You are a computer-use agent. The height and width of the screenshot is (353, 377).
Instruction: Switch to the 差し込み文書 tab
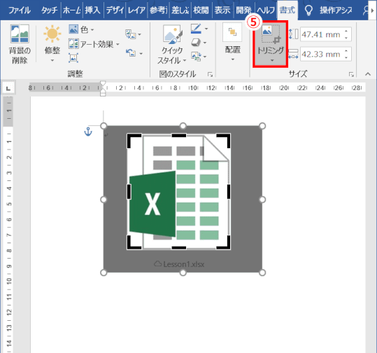(180, 10)
